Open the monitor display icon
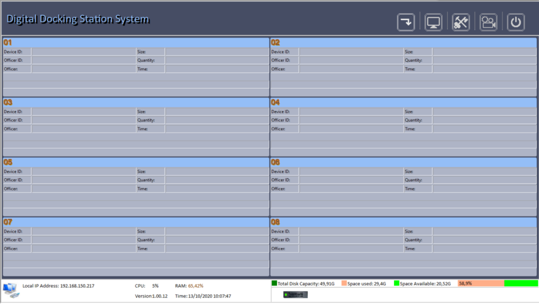 pos(433,22)
